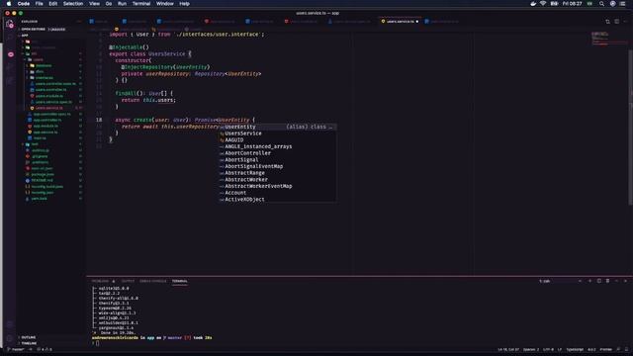Open the Selection menu
This screenshot has width=633, height=356.
point(73,4)
